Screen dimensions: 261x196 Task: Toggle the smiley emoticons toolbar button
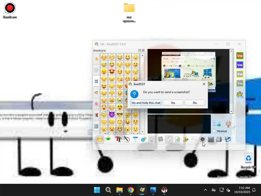(100, 139)
